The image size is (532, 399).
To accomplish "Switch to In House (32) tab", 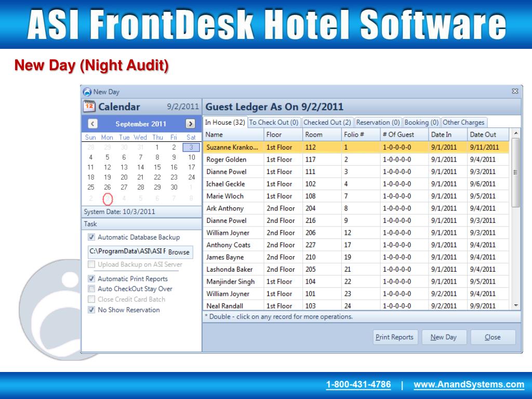I will click(225, 122).
